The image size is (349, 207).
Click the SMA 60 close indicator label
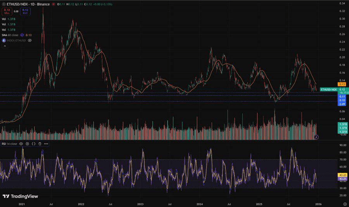pos(10,35)
